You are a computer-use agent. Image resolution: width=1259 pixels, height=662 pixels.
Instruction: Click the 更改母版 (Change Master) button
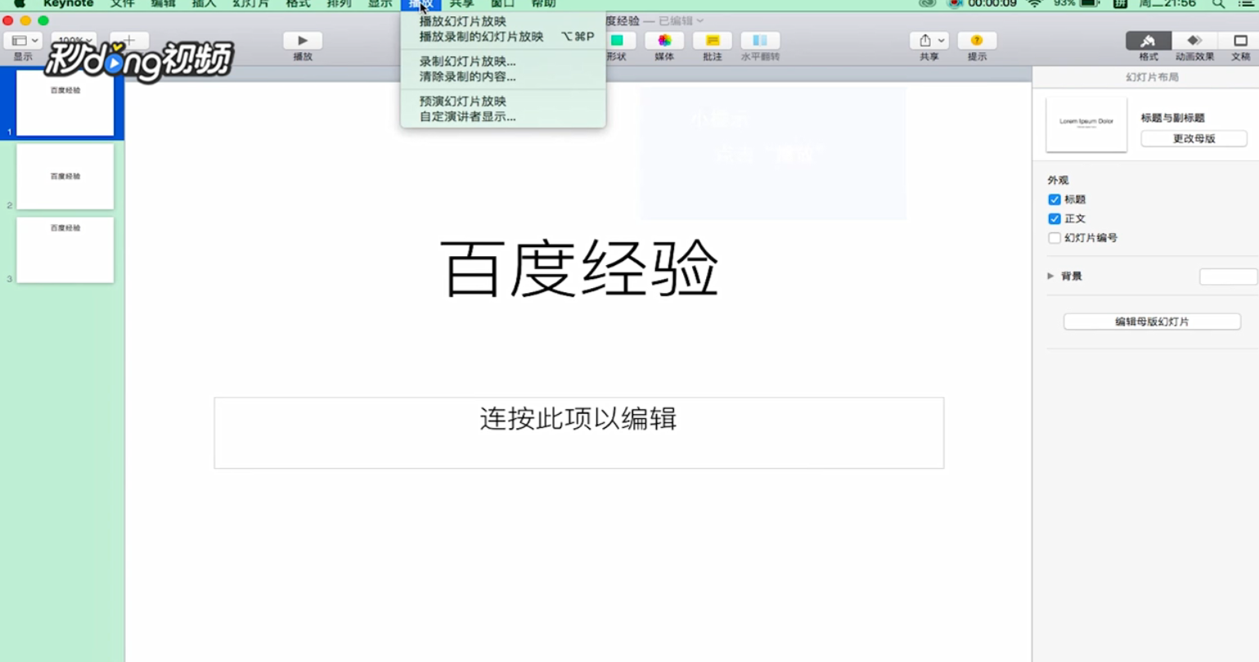tap(1194, 138)
